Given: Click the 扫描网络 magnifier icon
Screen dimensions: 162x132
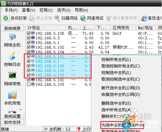Looking at the screenshot, I should point(57,18).
